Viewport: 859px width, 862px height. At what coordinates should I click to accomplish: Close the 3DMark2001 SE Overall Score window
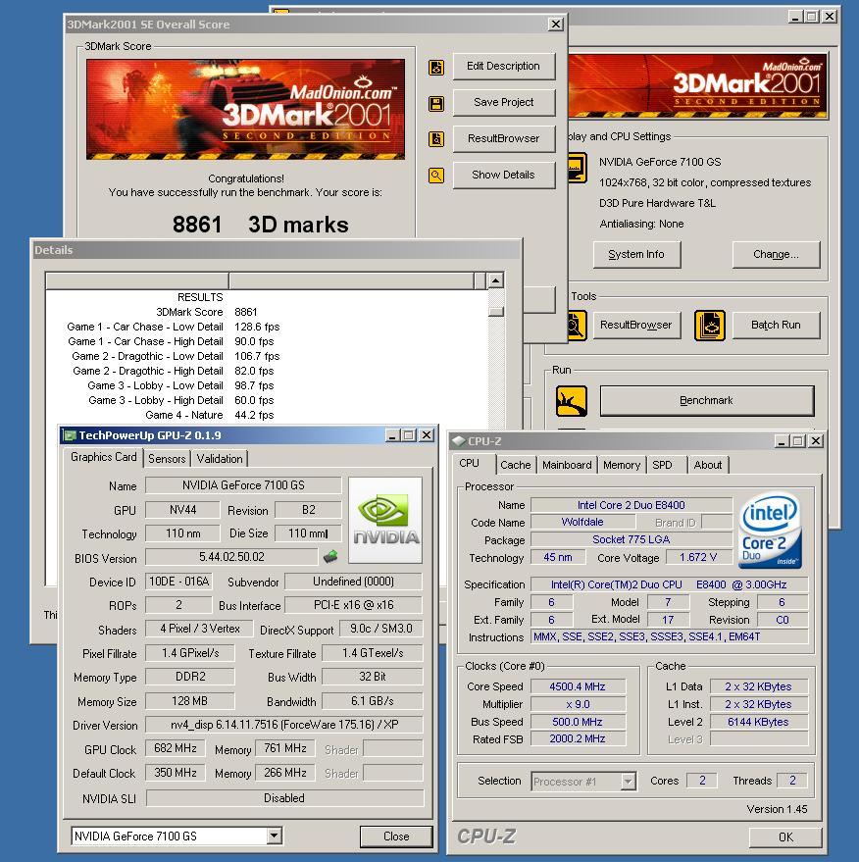click(556, 25)
